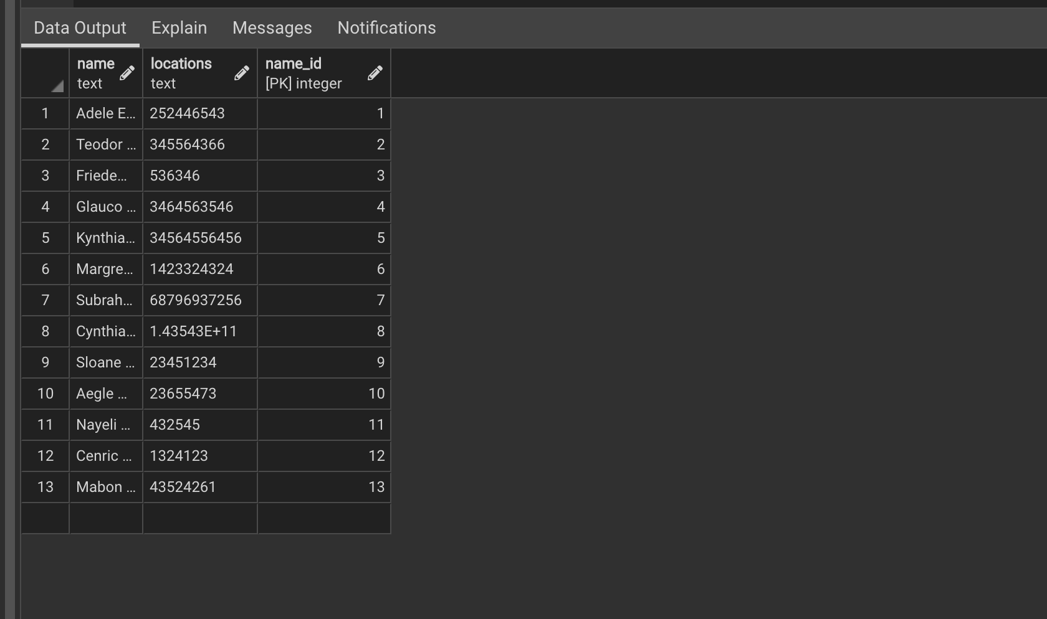Select row number 13 header

coord(45,487)
